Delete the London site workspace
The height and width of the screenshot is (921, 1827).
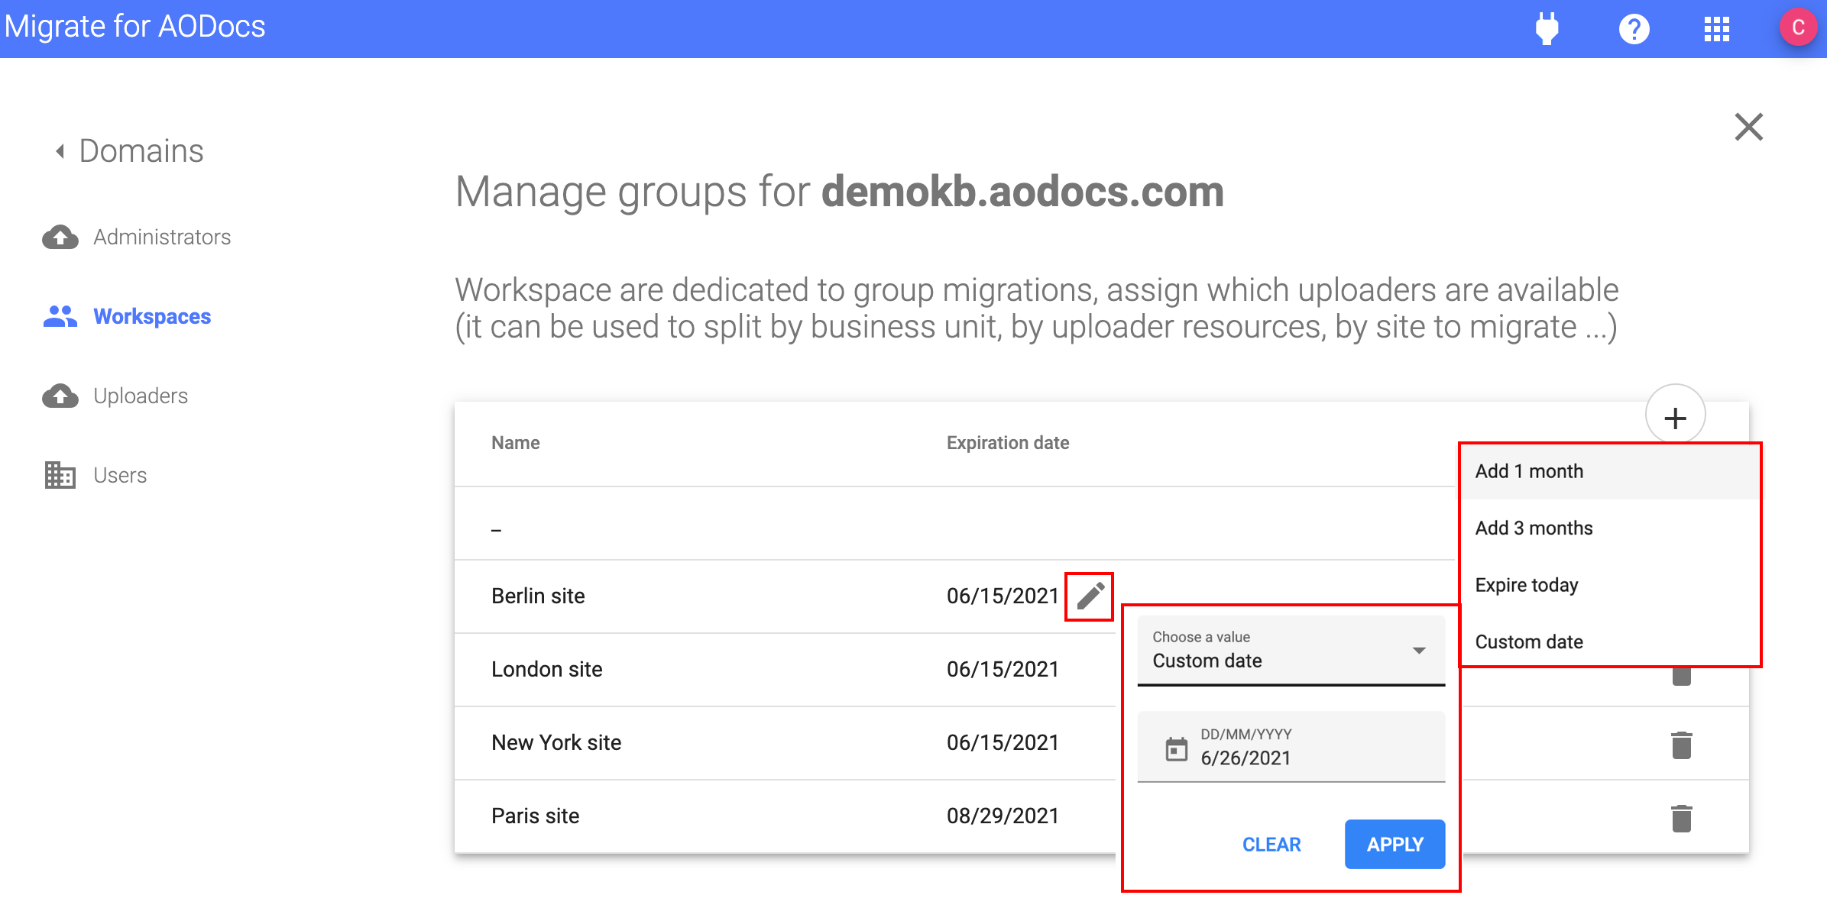1681,675
